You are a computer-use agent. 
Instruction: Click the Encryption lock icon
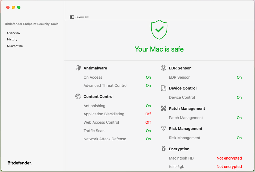coord(164,149)
